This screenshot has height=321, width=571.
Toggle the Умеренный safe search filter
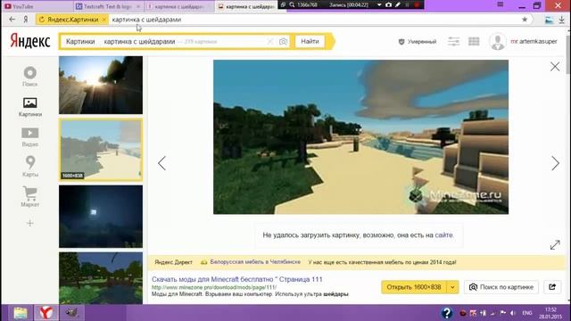(418, 42)
